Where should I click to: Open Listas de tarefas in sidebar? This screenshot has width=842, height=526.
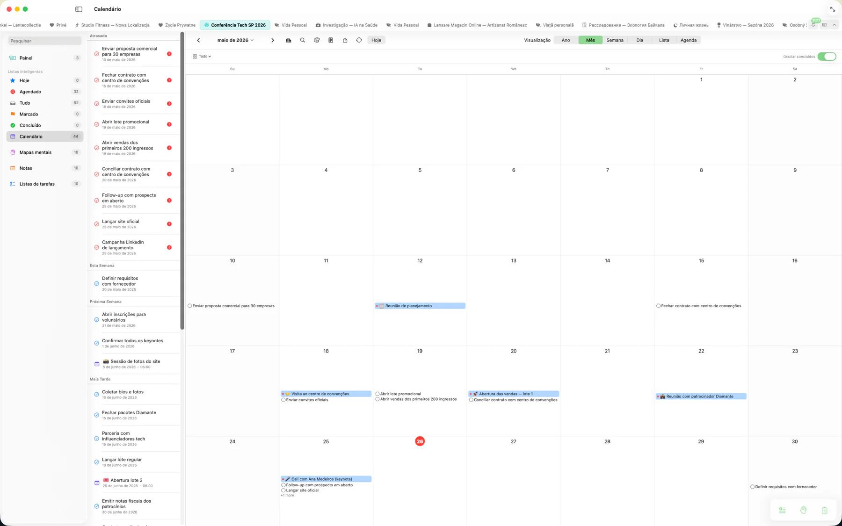point(44,184)
